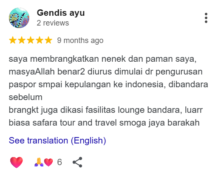218x169 pixels.
Task: View the reaction count 6
Action: (59, 162)
